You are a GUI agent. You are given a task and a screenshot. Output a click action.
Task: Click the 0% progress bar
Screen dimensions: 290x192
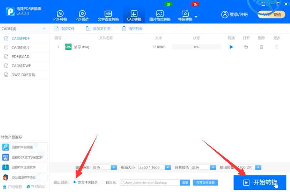click(x=197, y=47)
